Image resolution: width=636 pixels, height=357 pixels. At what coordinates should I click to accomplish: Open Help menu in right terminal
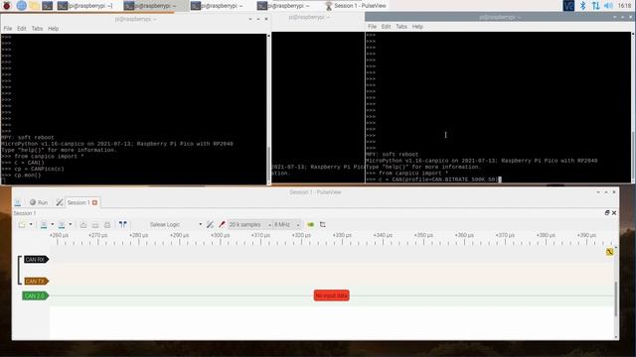(x=417, y=27)
